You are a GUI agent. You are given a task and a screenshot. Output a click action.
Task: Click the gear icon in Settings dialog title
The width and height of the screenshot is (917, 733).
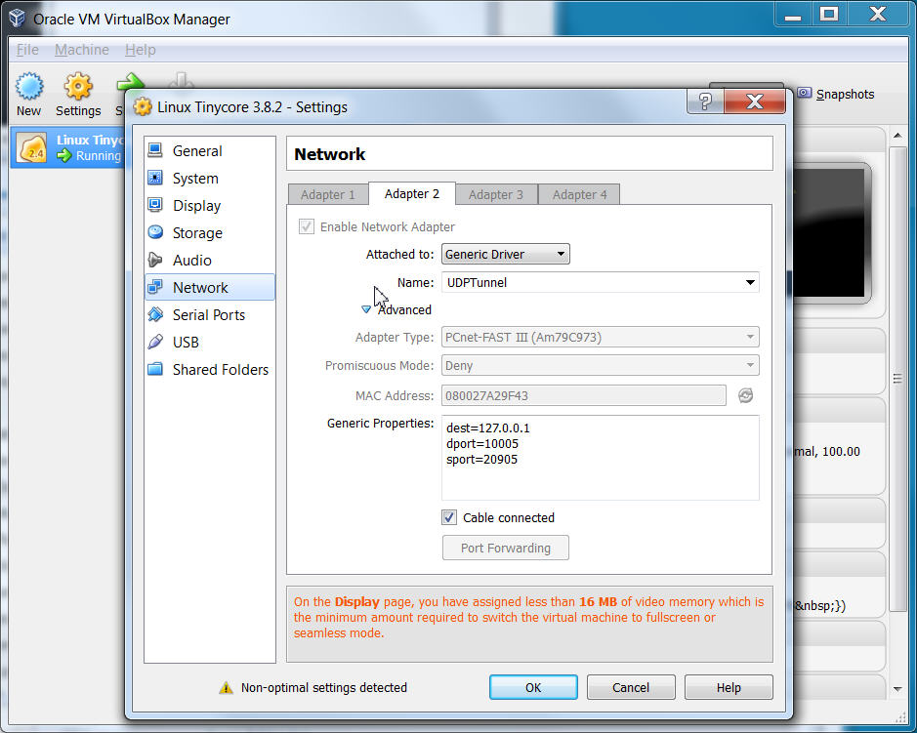(143, 107)
